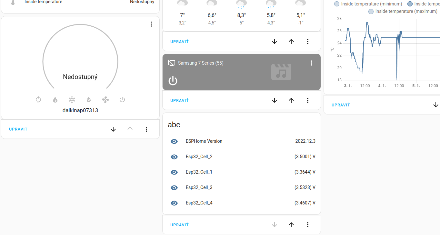The image size is (440, 235).
Task: Click eye icon for Esp32_Cell_2
Action: [174, 157]
